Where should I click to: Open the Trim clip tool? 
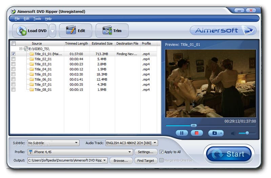click(112, 31)
